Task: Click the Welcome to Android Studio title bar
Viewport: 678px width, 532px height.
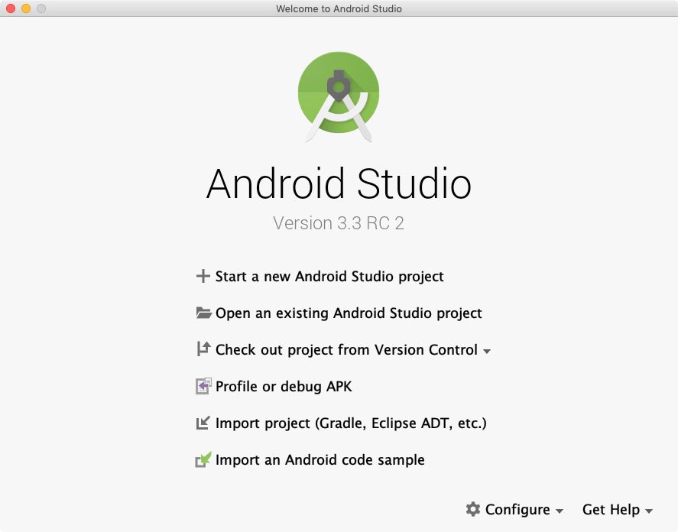Action: coord(339,8)
